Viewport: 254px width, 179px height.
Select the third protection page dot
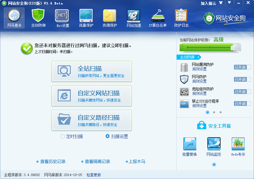[x=221, y=112]
